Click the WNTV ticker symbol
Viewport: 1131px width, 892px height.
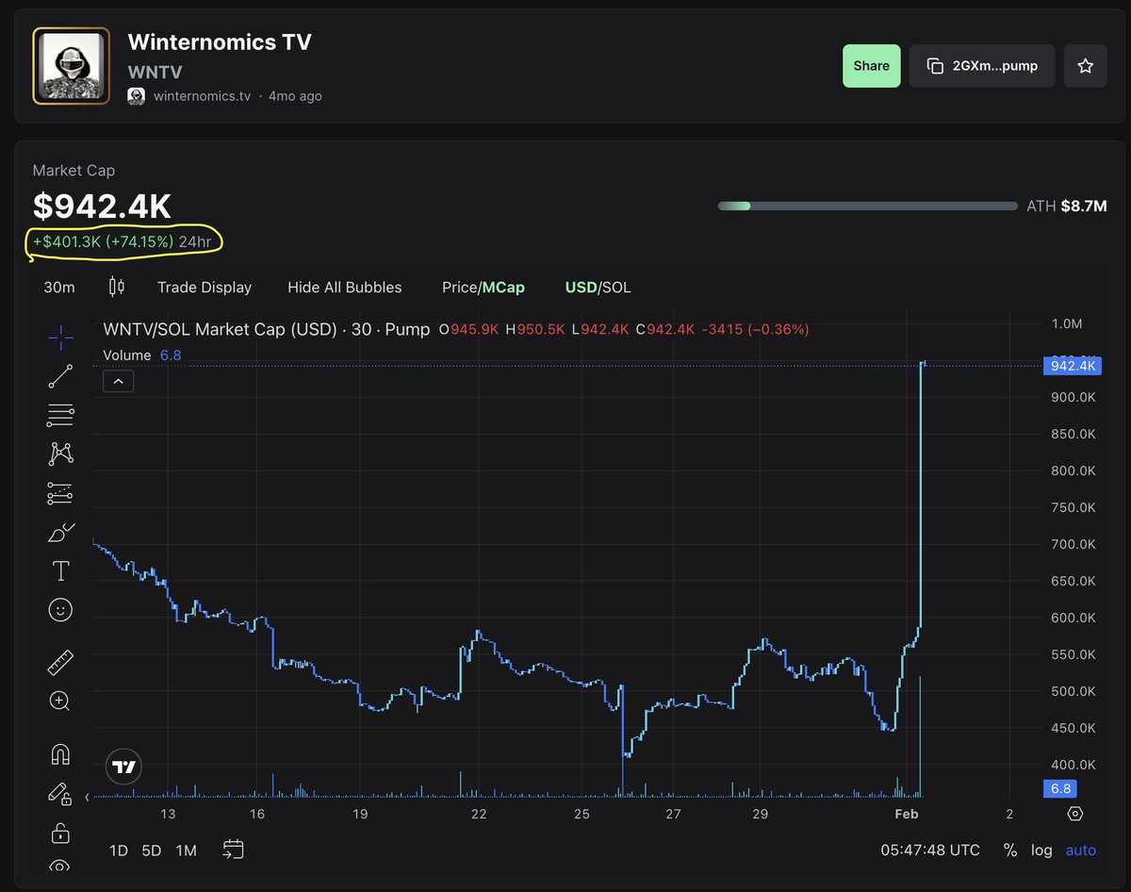tap(155, 72)
